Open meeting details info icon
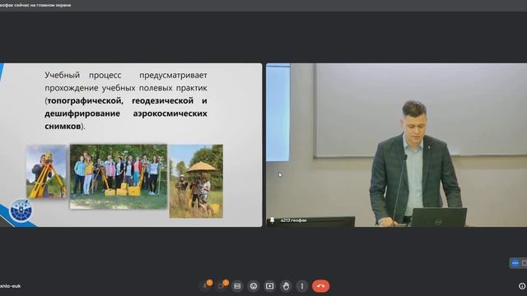This screenshot has height=296, width=527. [x=522, y=286]
